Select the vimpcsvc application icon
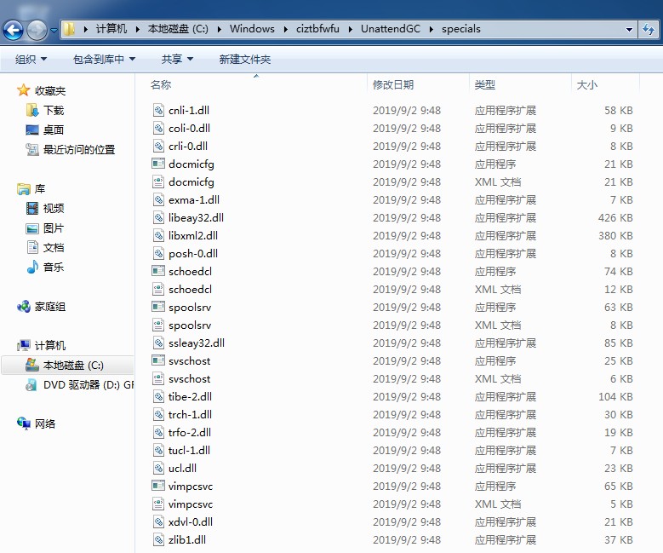 [158, 486]
